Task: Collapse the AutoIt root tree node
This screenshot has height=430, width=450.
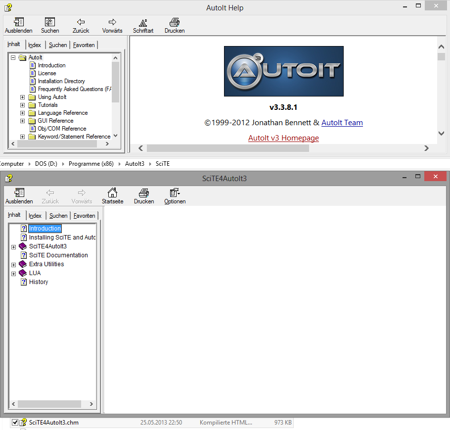Action: (x=13, y=57)
